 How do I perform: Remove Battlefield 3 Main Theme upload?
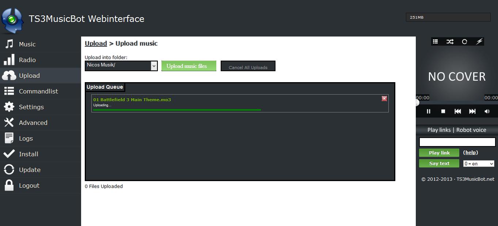[384, 99]
